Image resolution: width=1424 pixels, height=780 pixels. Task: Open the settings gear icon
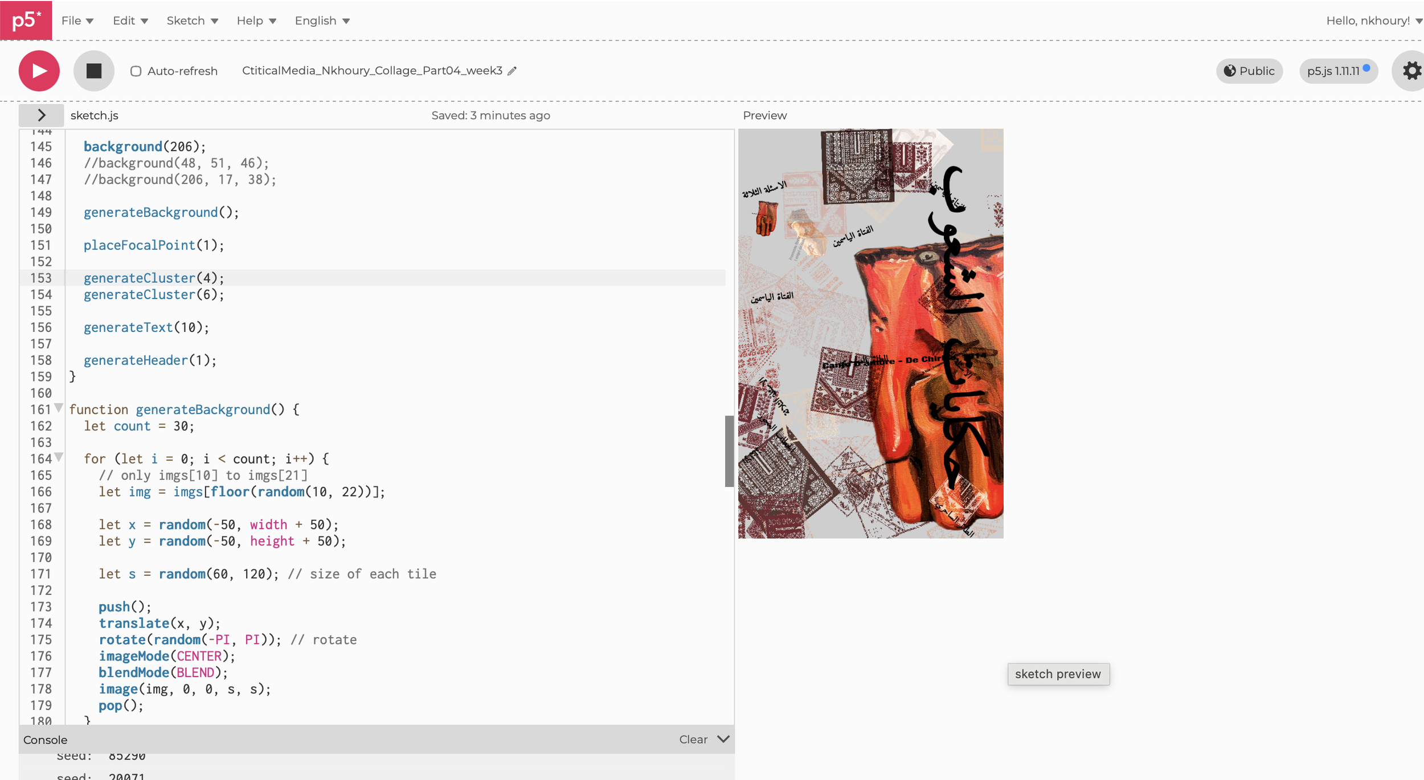pos(1411,71)
